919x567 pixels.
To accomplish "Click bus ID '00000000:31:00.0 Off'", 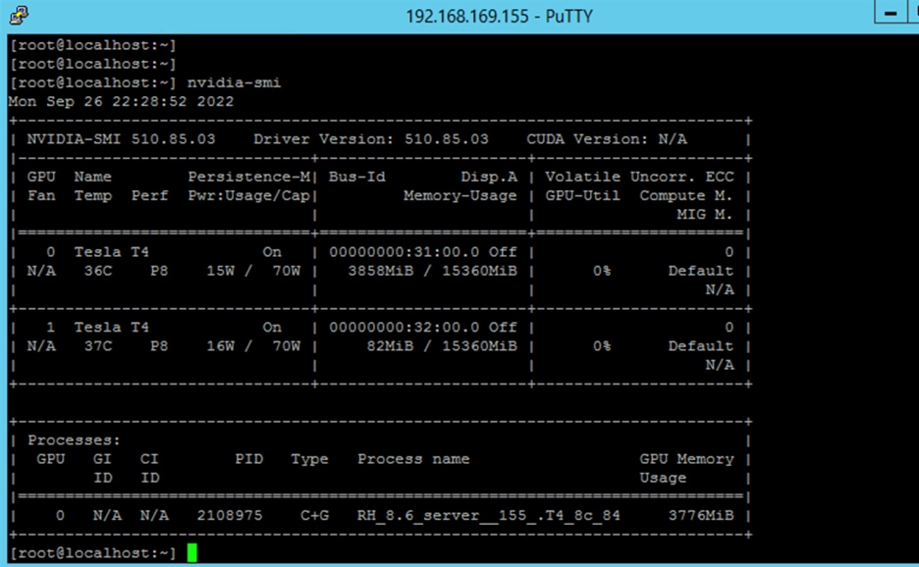I will 422,252.
